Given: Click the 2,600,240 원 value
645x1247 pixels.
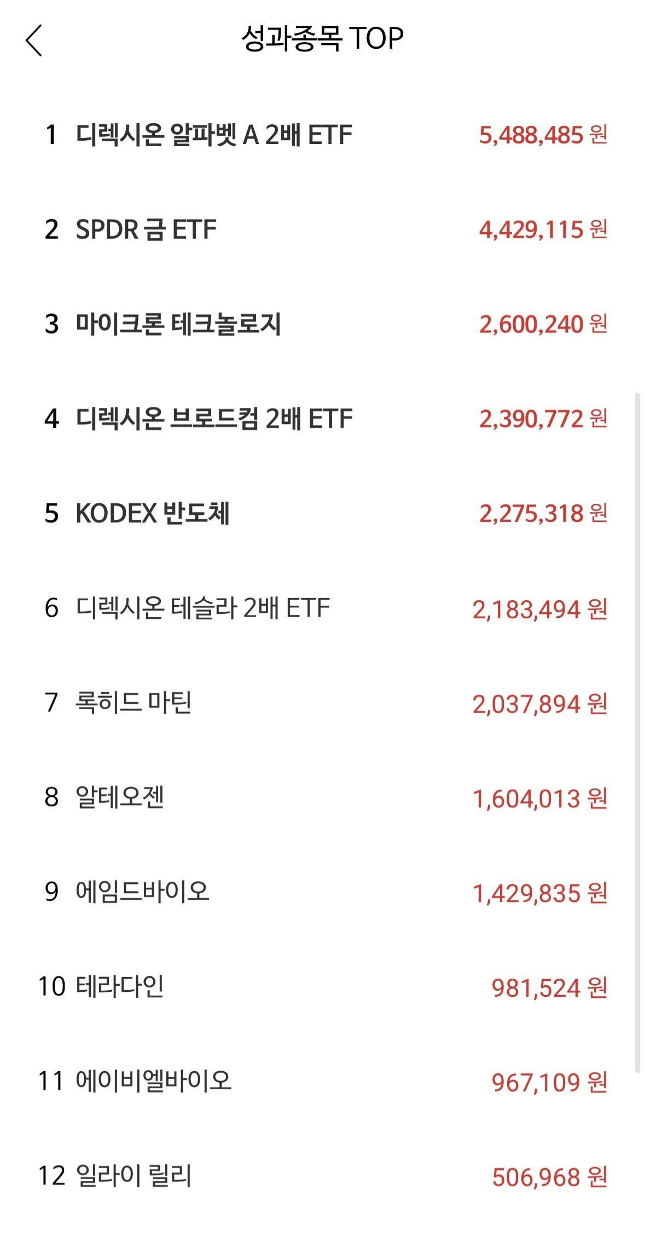Looking at the screenshot, I should tap(543, 325).
